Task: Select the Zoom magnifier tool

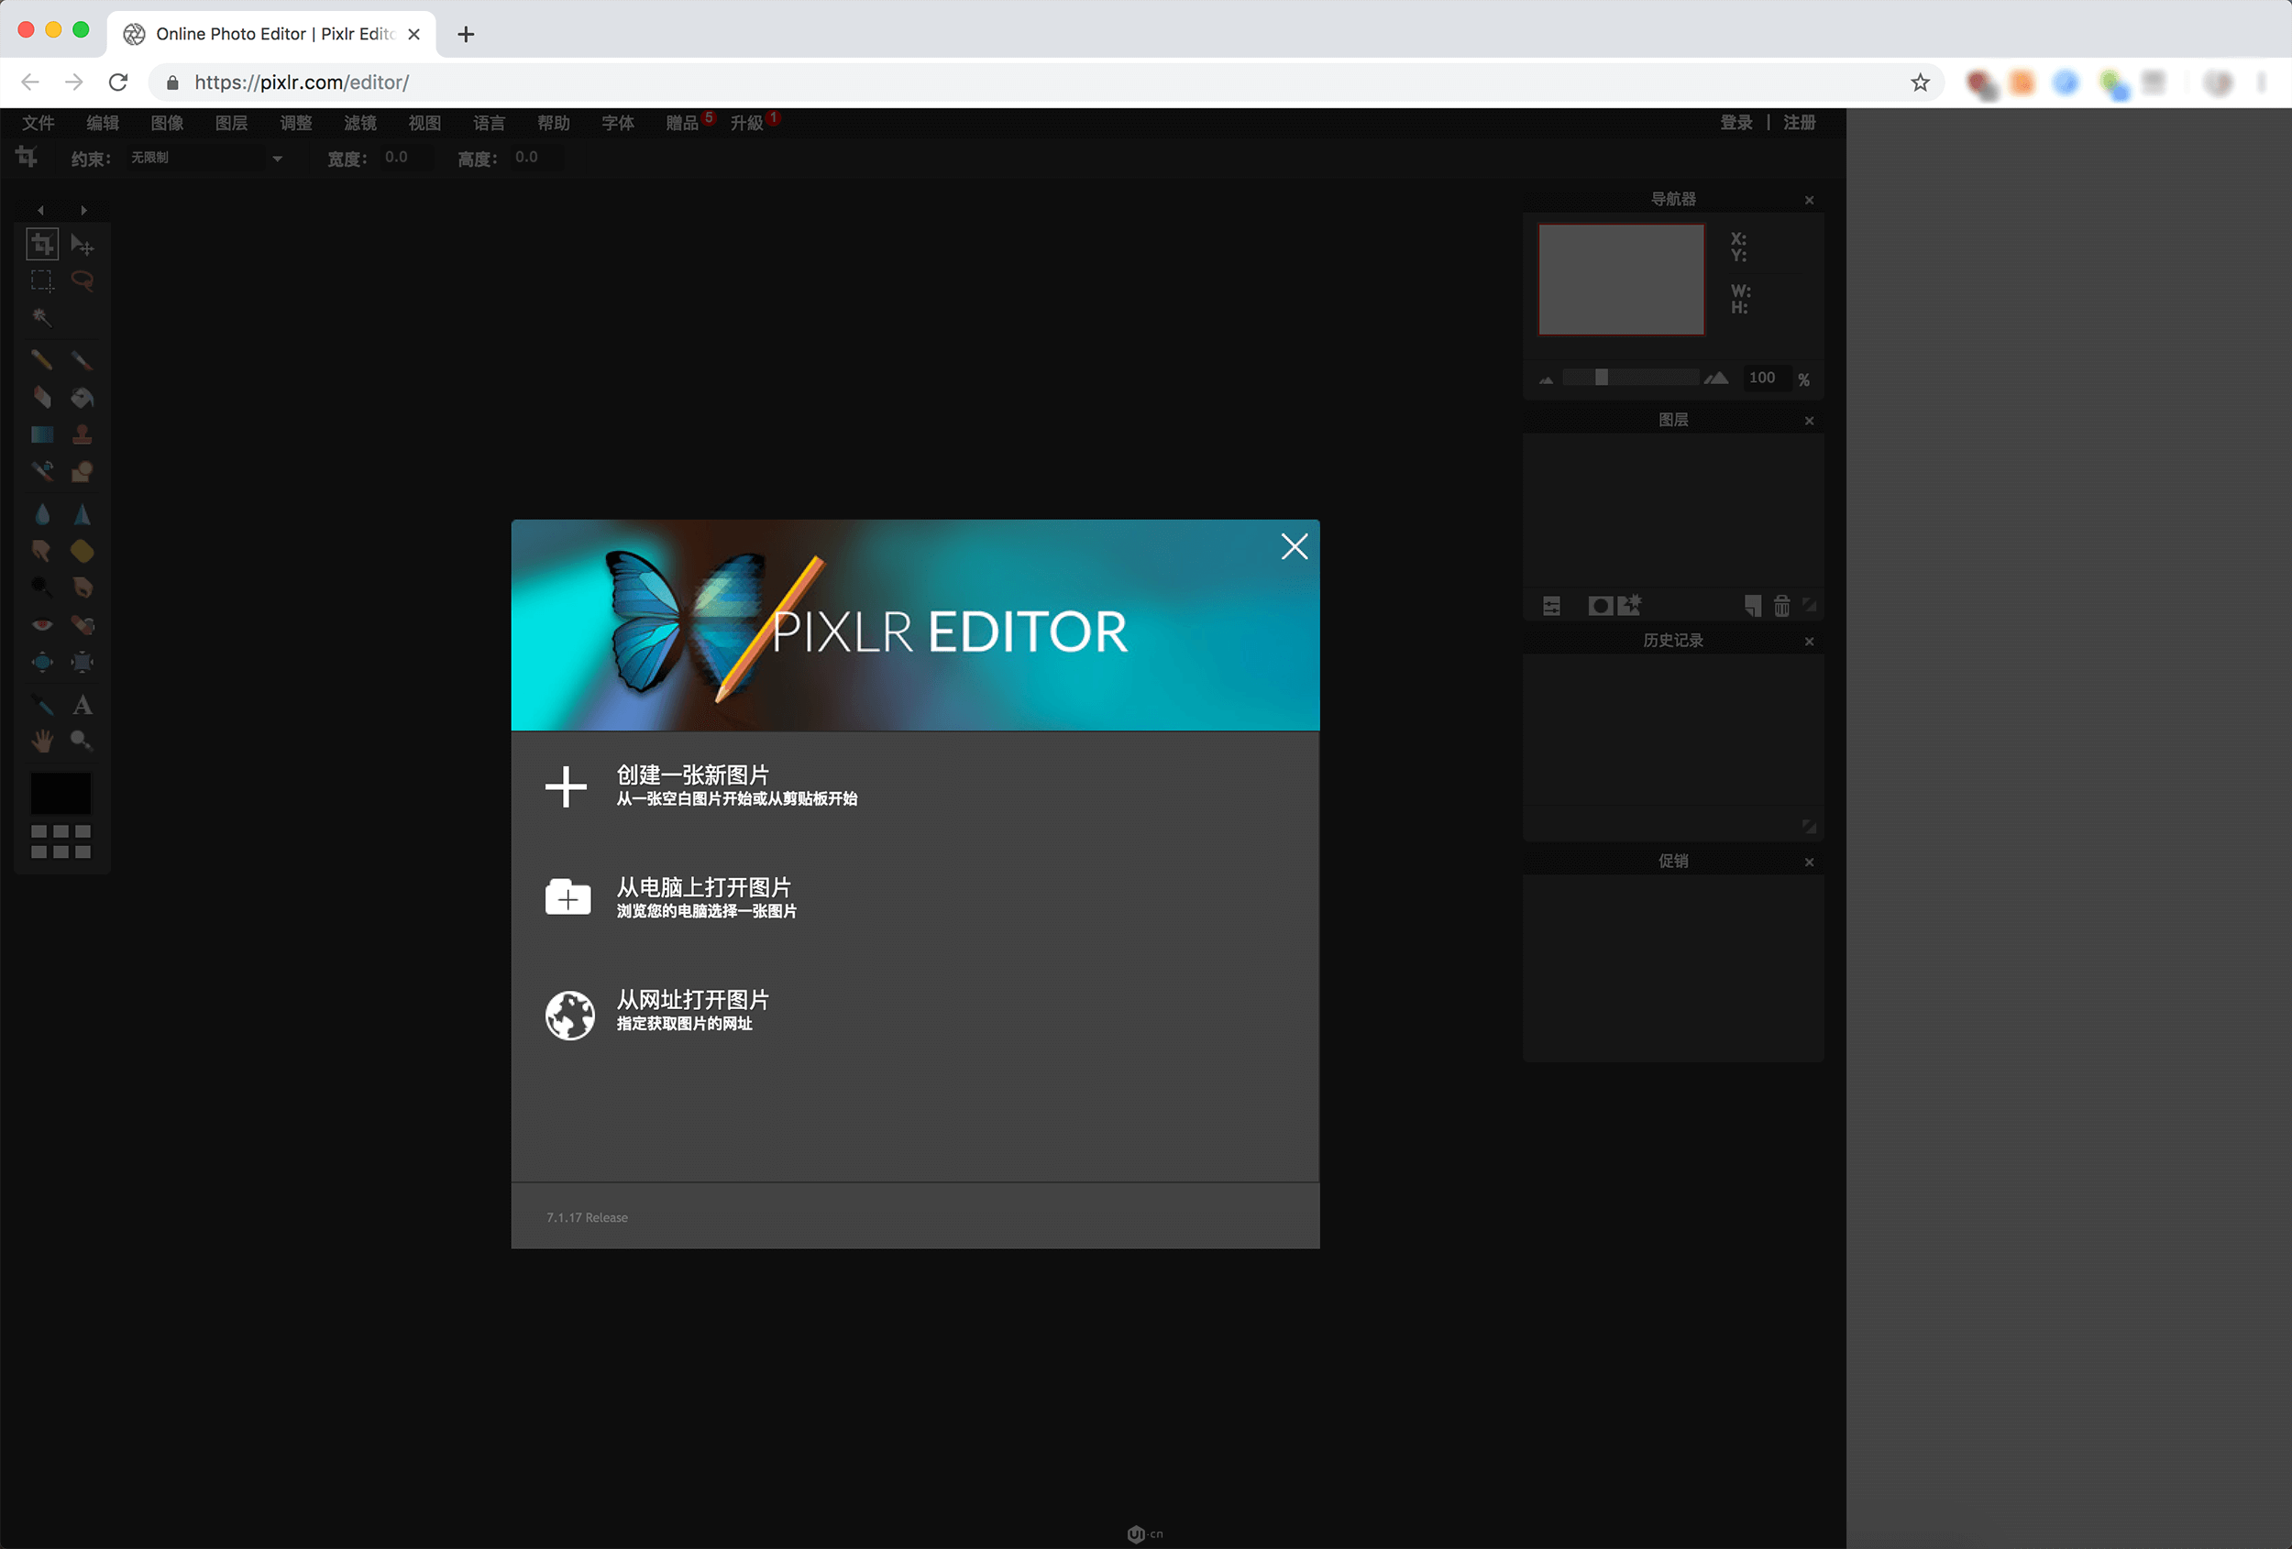Action: 83,741
